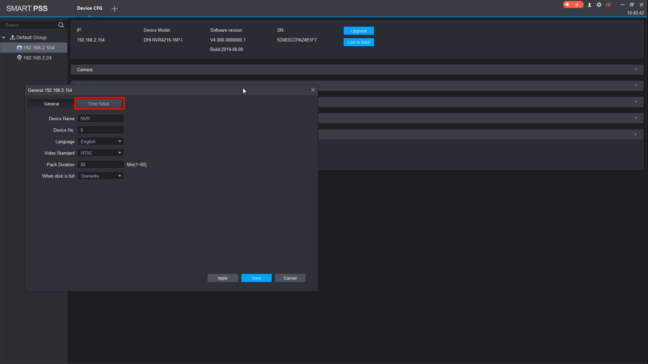Click the red system performance gauge icon

(609, 5)
